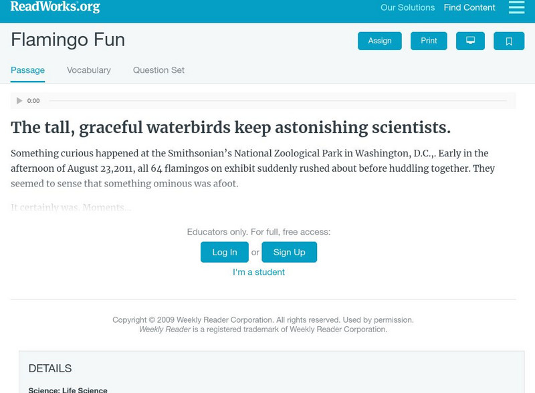The image size is (535, 393).
Task: Open the projector display view button
Action: click(470, 41)
